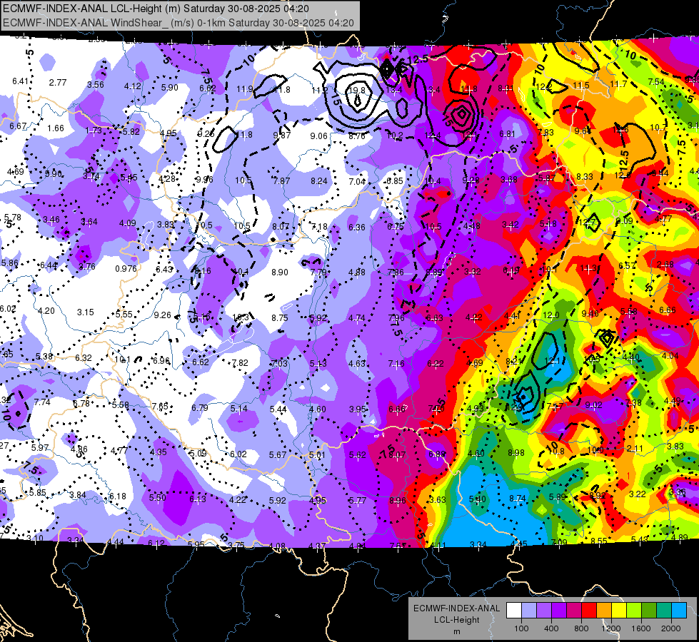Click the wind shear value 6.79
This screenshot has height=642, width=699.
pyautogui.click(x=200, y=407)
